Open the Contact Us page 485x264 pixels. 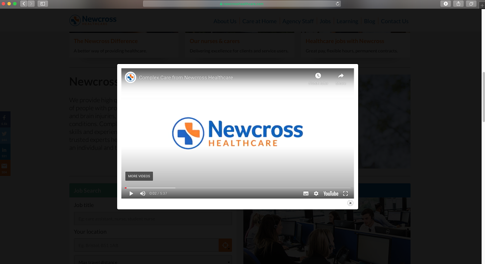pos(395,21)
